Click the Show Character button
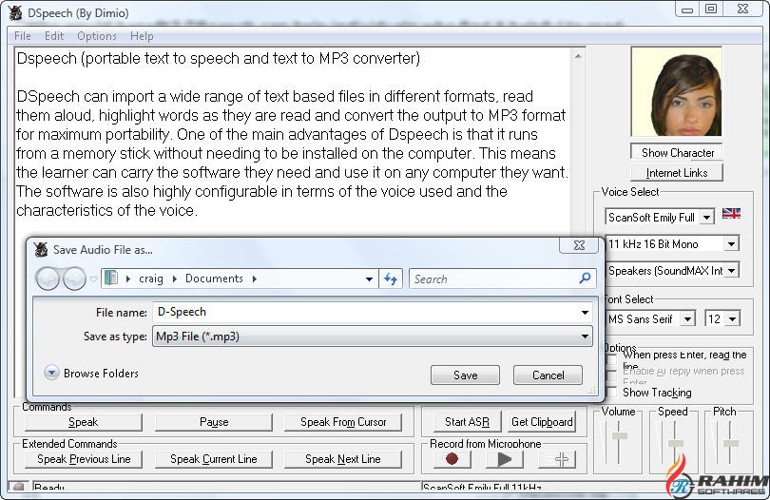Viewport: 770px width, 500px height. pos(677,153)
